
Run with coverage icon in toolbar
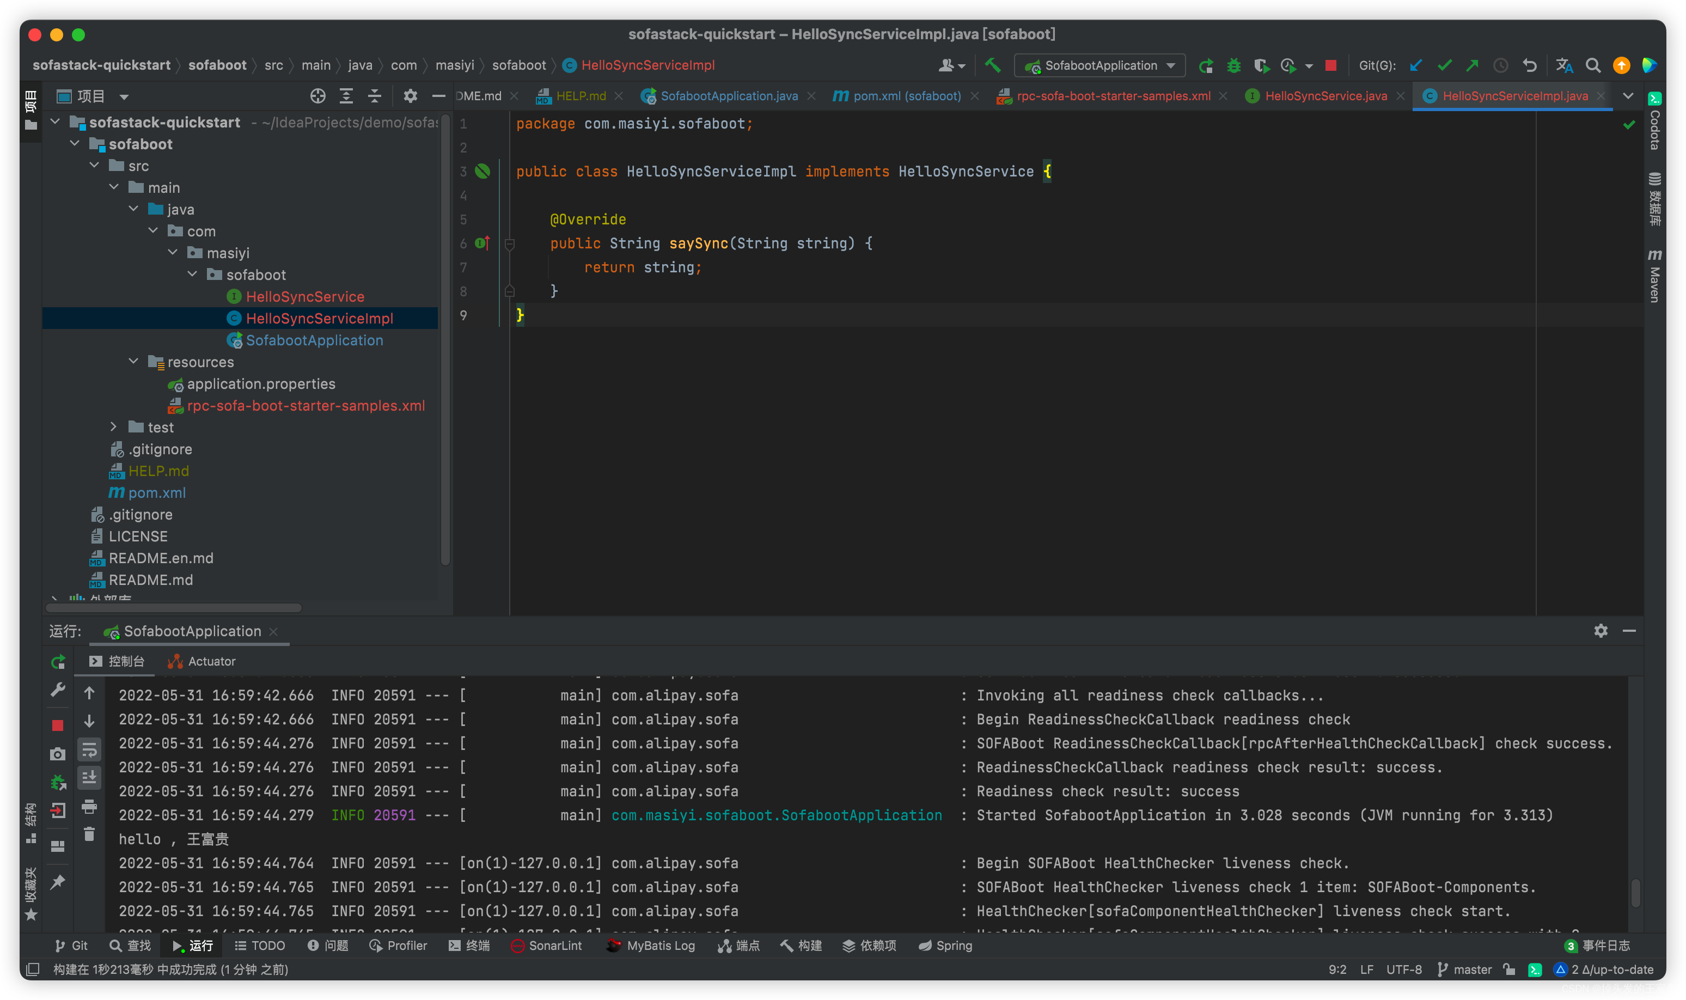coord(1261,65)
